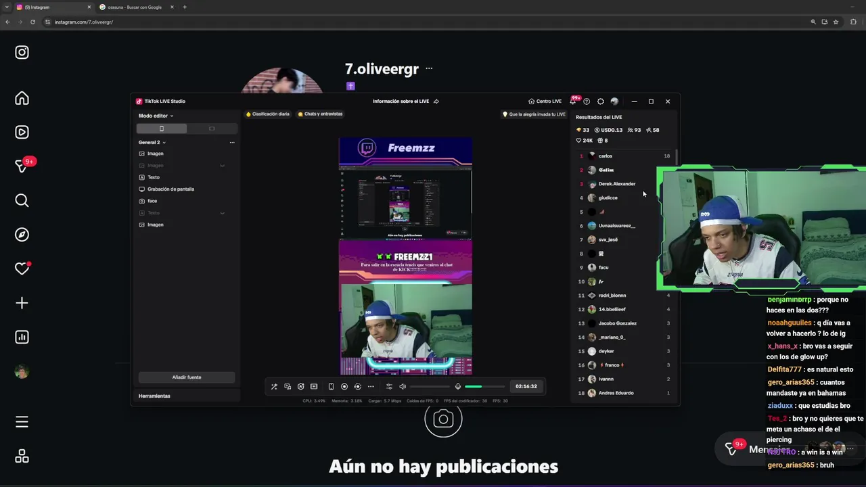Expand the General 2 scene dropdown
866x487 pixels.
click(x=152, y=142)
